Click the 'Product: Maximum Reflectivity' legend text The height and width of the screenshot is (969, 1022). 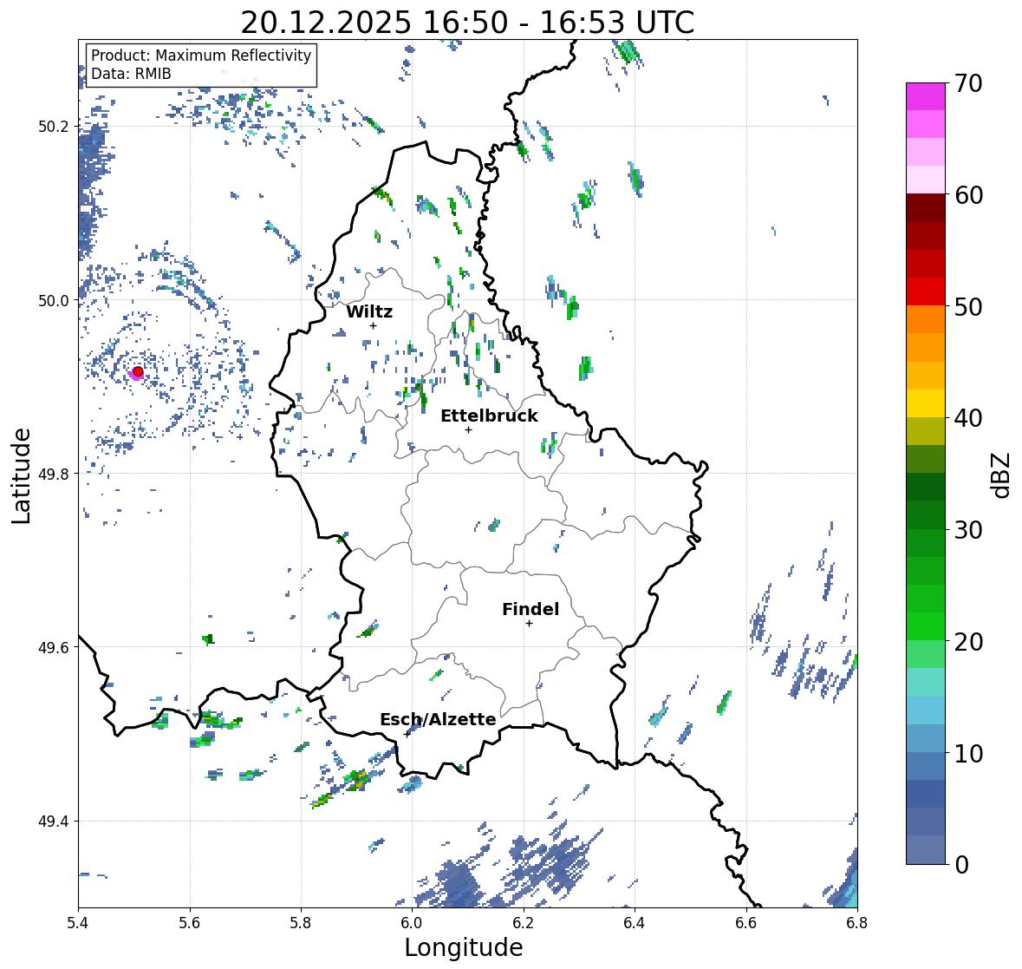[201, 56]
